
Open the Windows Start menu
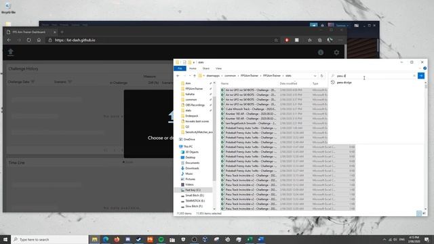click(5, 239)
